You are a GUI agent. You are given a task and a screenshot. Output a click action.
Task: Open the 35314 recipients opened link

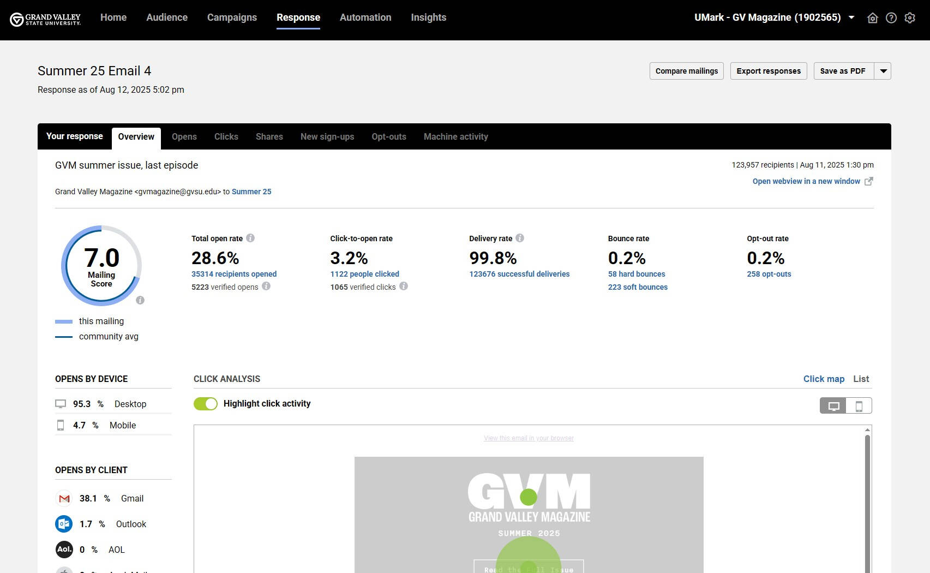pyautogui.click(x=233, y=274)
